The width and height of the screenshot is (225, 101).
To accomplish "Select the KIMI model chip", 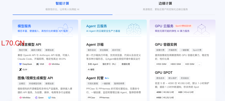I will [x=40, y=64].
